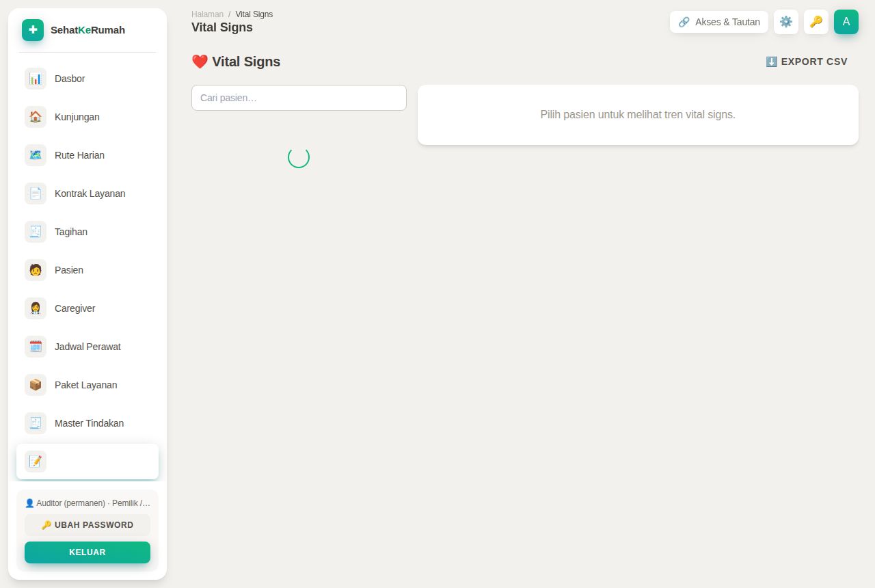Select the active notepad sidebar item

(87, 462)
